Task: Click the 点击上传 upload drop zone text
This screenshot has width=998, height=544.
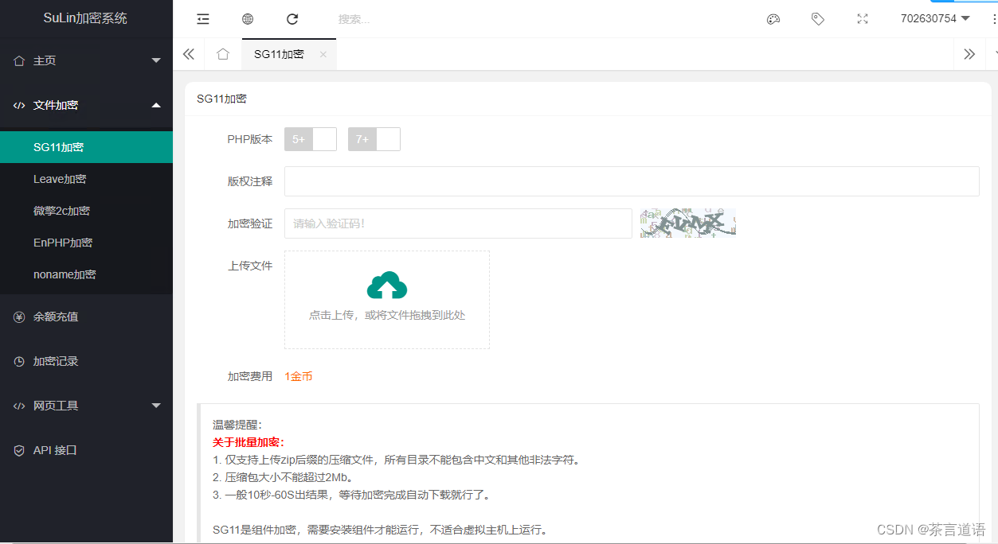Action: point(387,315)
